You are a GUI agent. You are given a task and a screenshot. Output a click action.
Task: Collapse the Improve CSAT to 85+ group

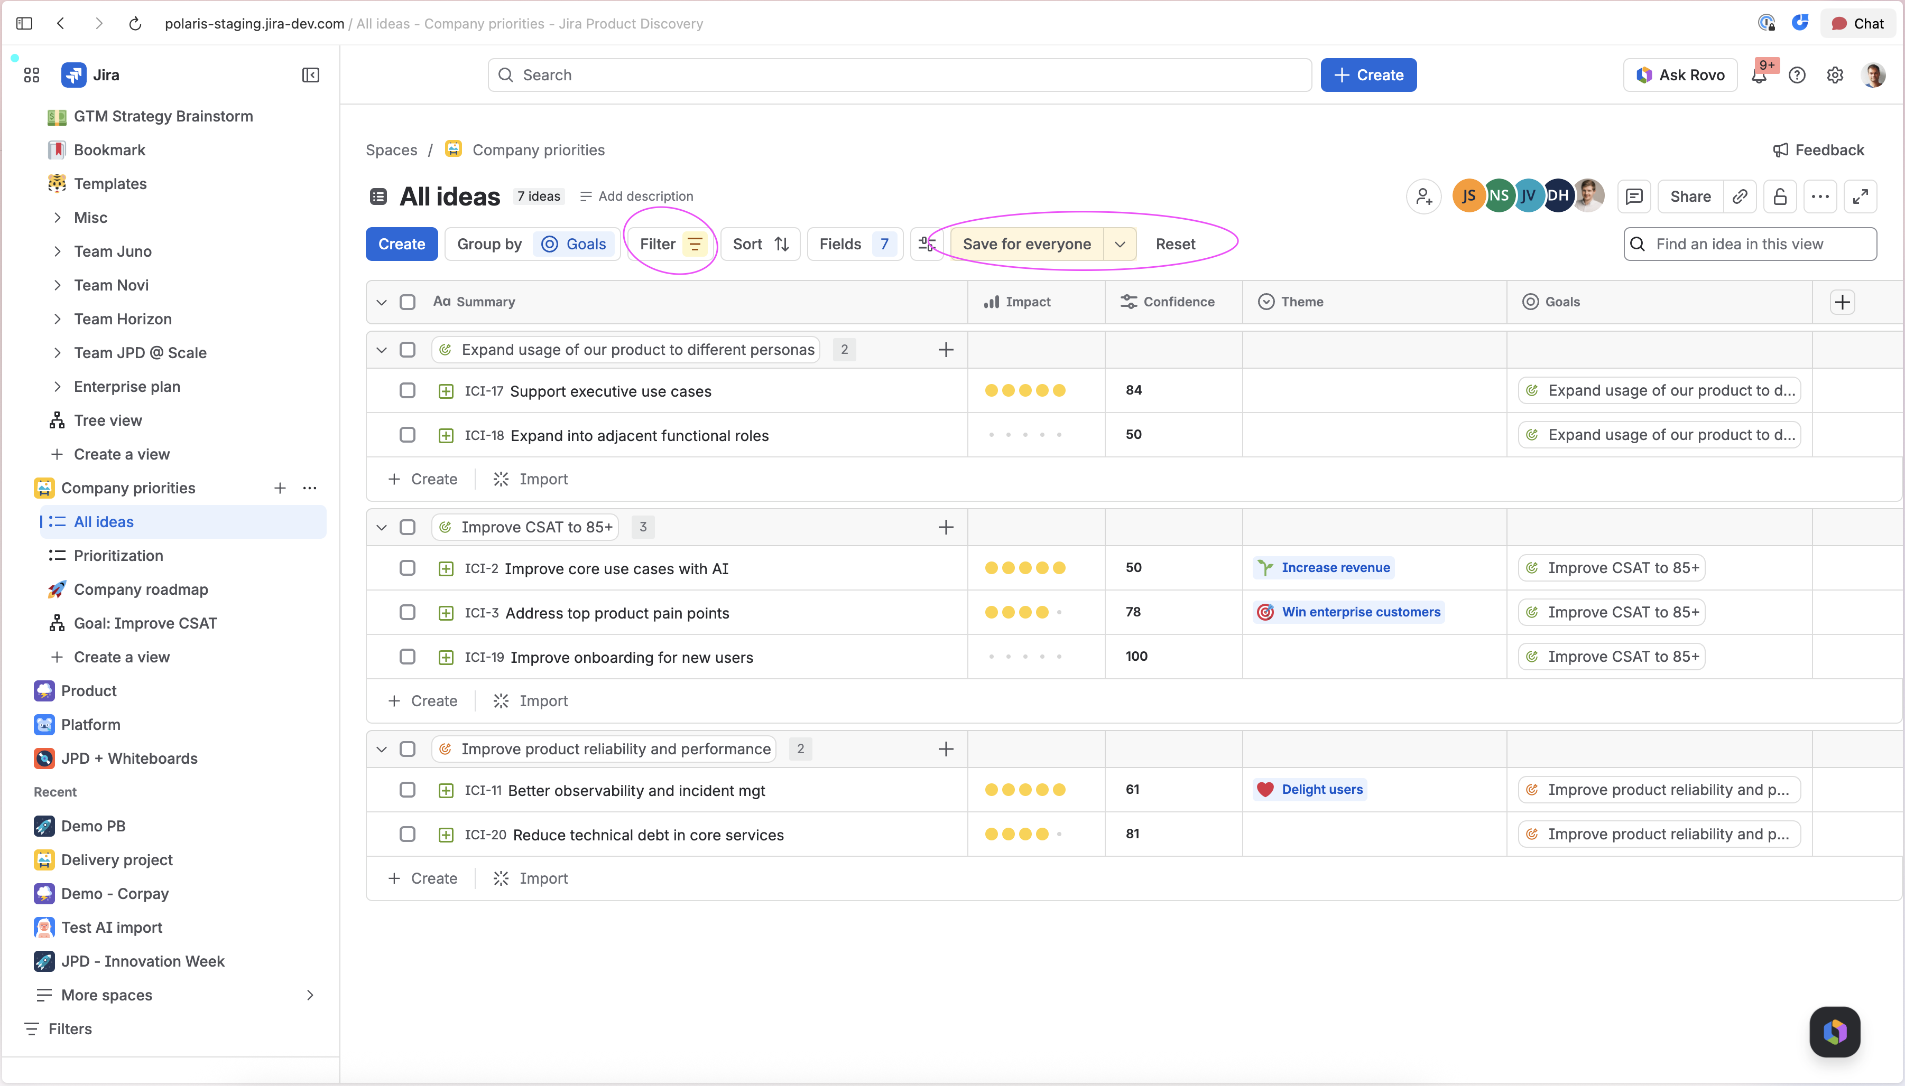click(381, 527)
